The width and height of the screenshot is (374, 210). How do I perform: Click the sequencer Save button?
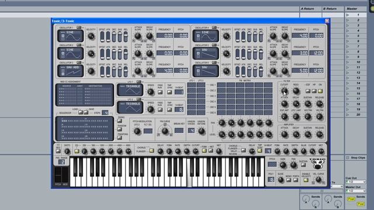pos(86,113)
